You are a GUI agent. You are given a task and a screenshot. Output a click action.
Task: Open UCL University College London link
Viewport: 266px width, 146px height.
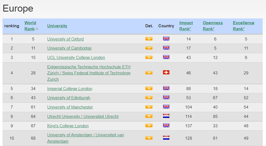[x=76, y=58]
